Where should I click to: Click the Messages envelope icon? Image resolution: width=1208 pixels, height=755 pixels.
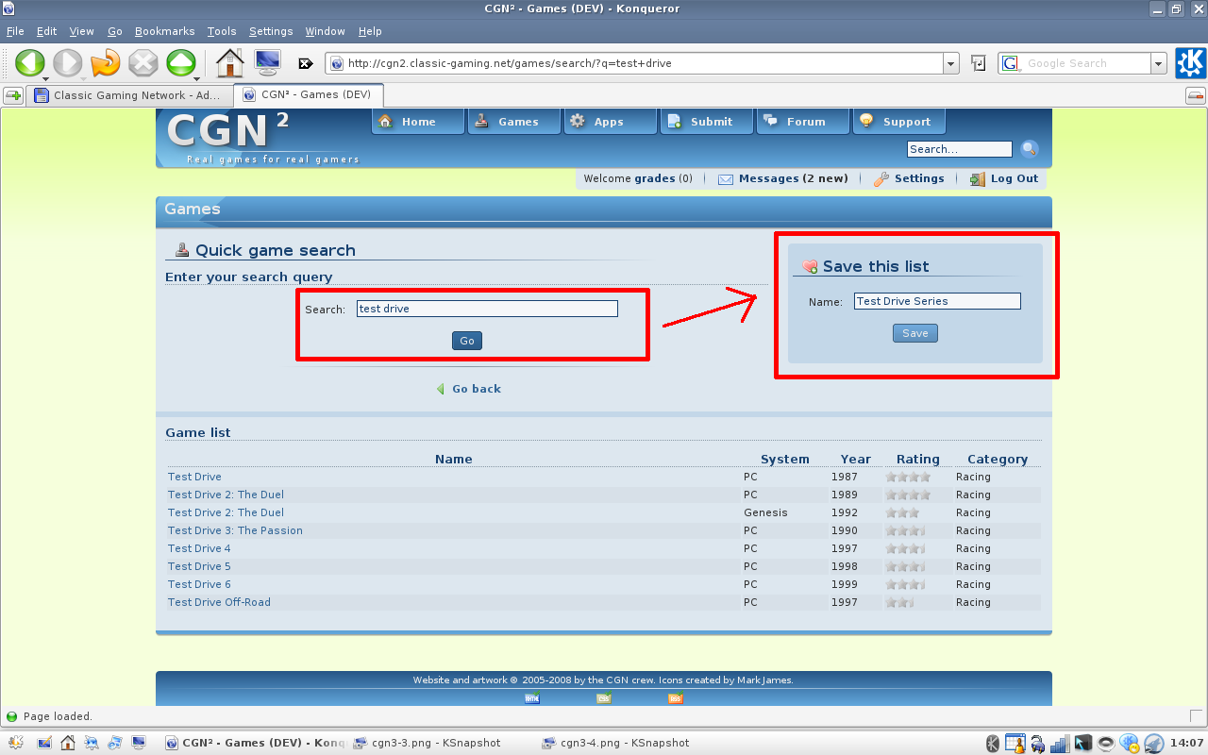[726, 179]
